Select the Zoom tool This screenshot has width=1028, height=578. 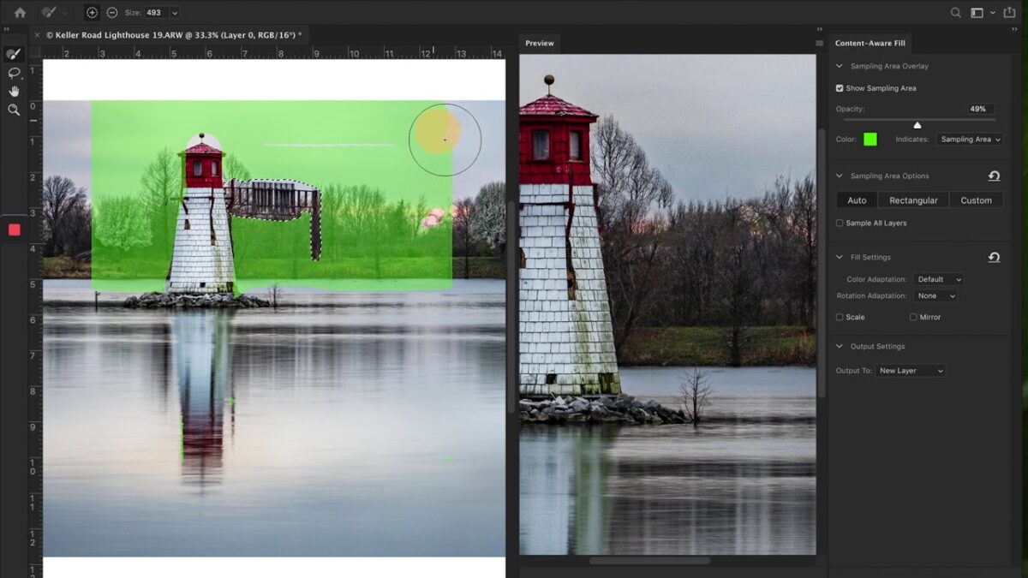pyautogui.click(x=14, y=110)
